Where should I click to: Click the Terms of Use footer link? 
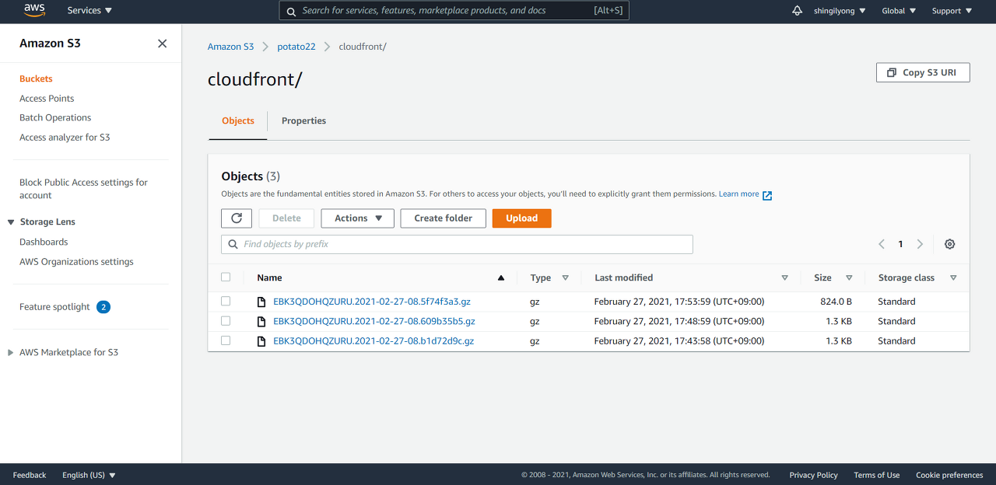tap(876, 475)
